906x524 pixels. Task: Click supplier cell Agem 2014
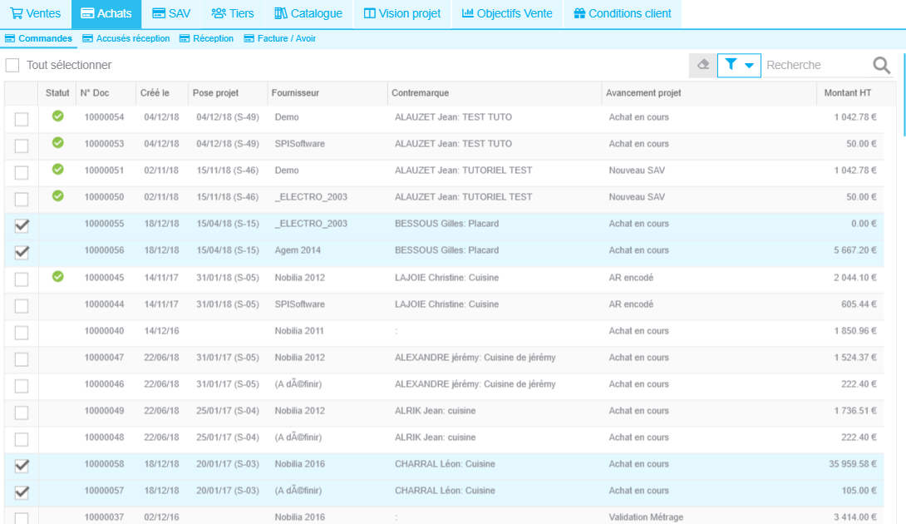(x=298, y=250)
